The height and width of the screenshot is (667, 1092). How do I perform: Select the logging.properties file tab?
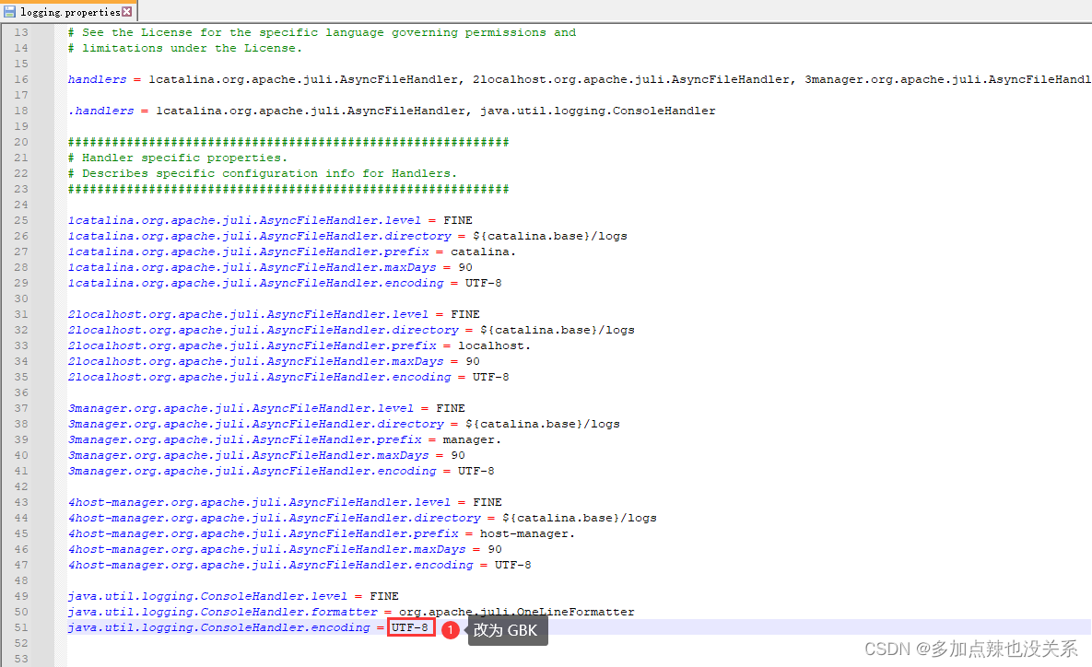point(68,11)
